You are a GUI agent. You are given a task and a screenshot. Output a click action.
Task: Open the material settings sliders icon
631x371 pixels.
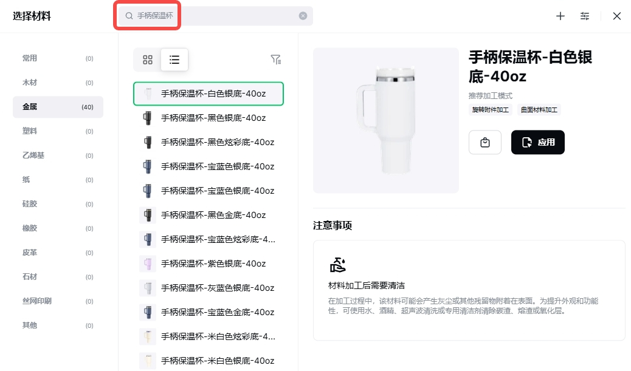point(585,16)
